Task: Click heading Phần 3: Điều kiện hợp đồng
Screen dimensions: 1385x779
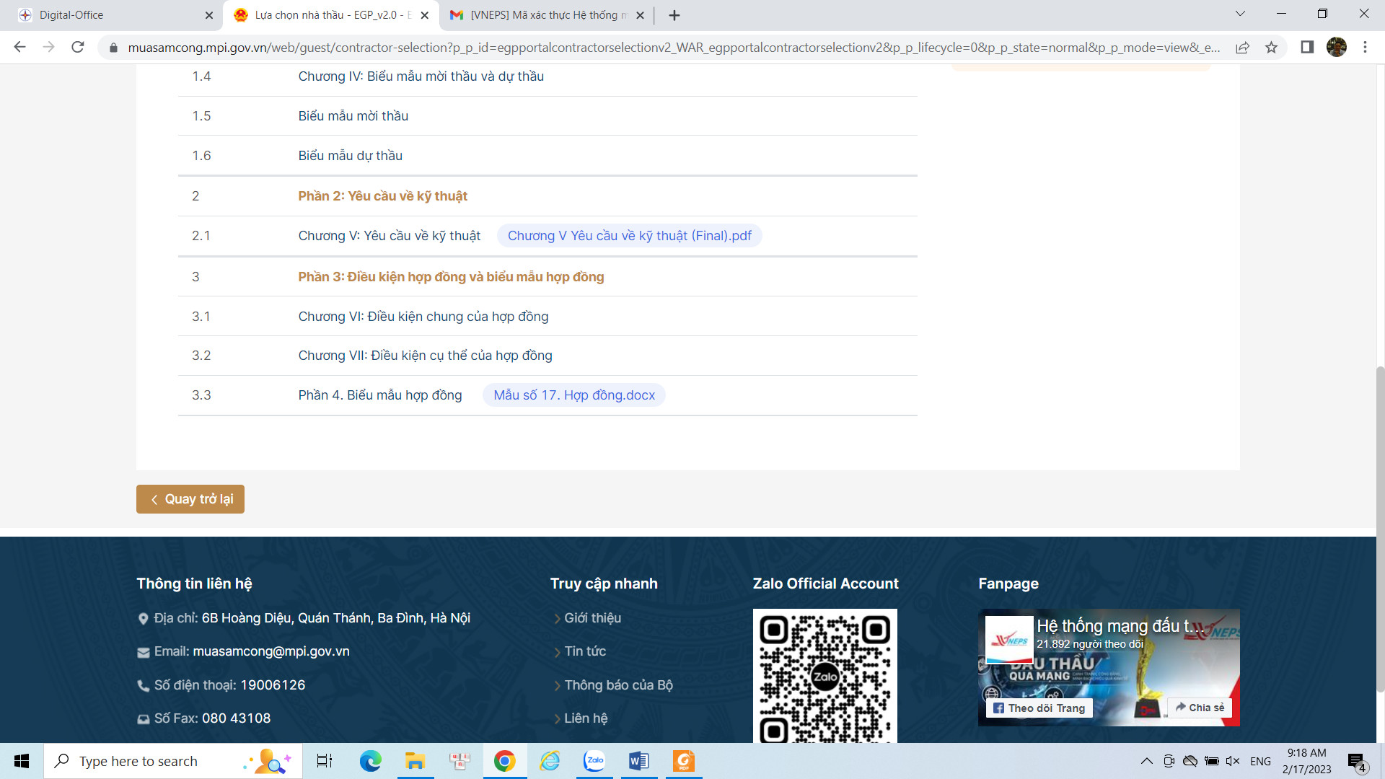Action: (451, 277)
